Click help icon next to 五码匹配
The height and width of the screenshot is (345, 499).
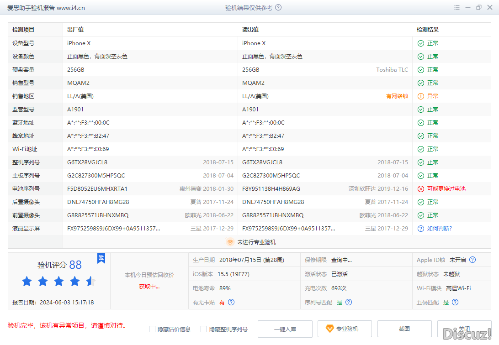point(456,302)
